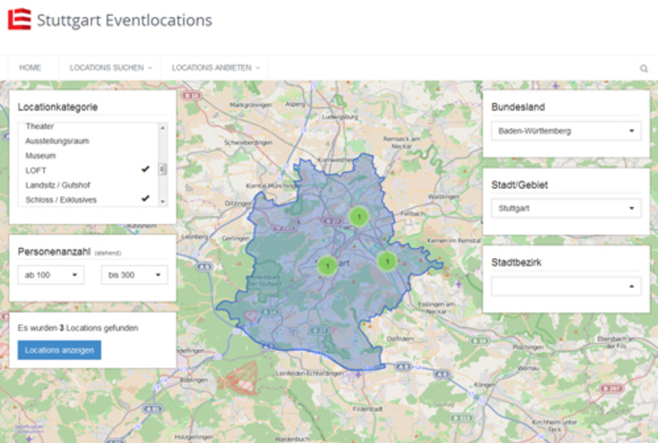
Task: Open the 'ab 100' minimum persons dropdown
Action: pyautogui.click(x=51, y=275)
